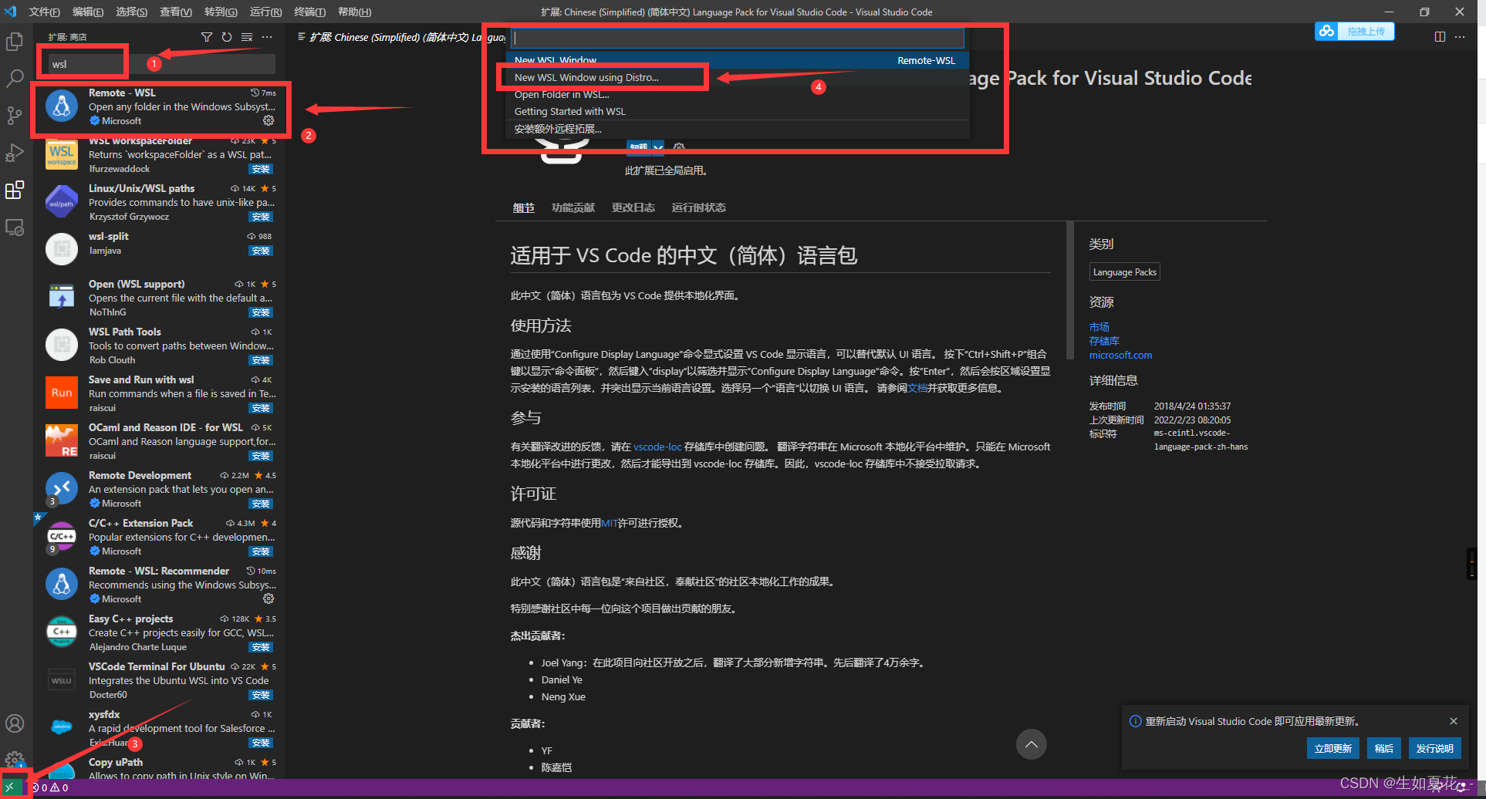Open the vscode-loc repository link
The width and height of the screenshot is (1486, 799).
point(657,446)
